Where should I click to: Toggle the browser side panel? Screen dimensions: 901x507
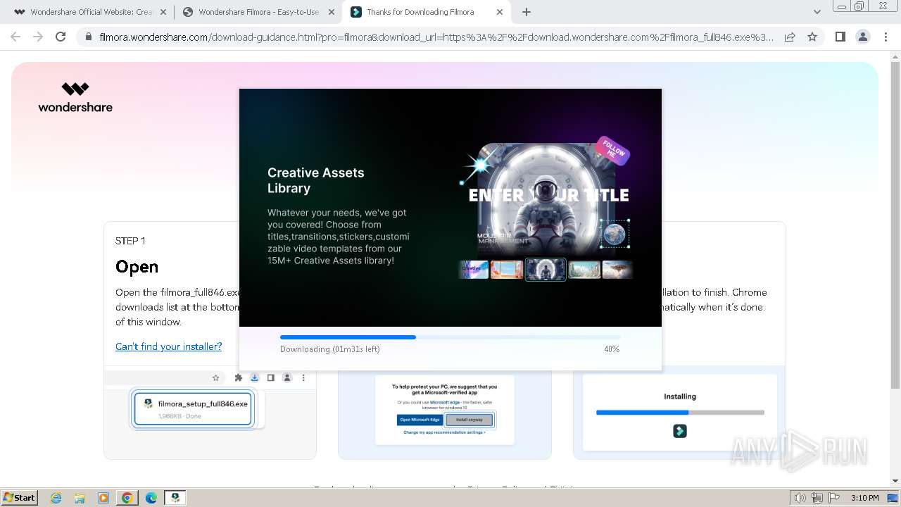tap(840, 37)
